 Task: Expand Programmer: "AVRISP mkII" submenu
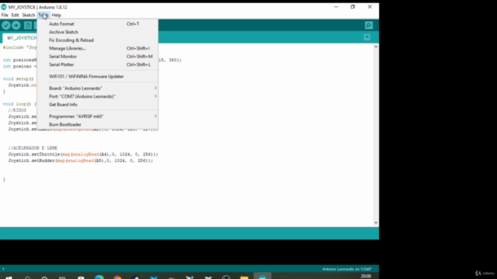click(98, 116)
